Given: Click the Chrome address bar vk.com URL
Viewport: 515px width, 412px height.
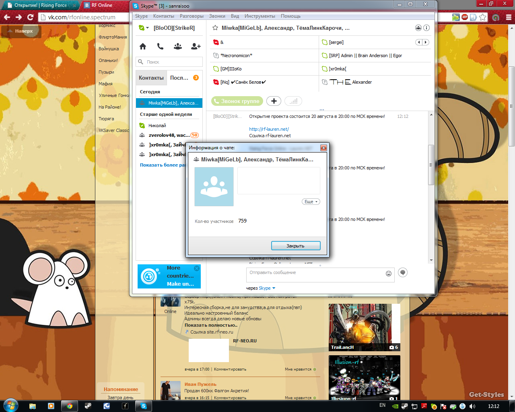Looking at the screenshot, I should click(x=82, y=17).
